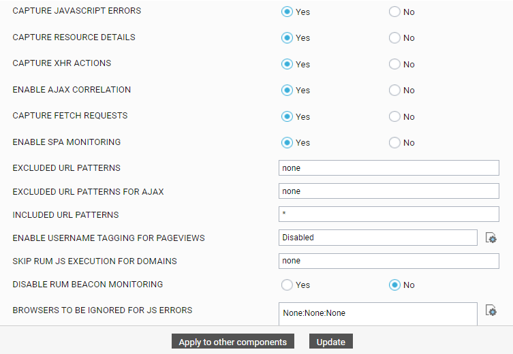Focus the Included URL Patterns field
This screenshot has height=354, width=513.
[389, 214]
